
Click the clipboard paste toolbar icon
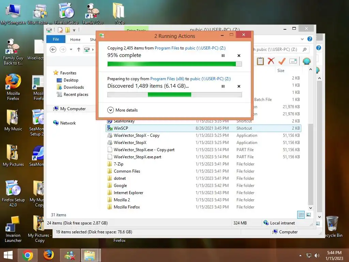click(260, 61)
